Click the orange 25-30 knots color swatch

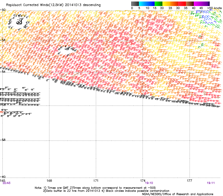click(174, 4)
